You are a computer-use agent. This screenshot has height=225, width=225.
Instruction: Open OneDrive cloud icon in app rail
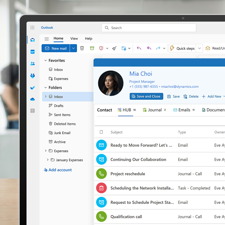click(32, 99)
